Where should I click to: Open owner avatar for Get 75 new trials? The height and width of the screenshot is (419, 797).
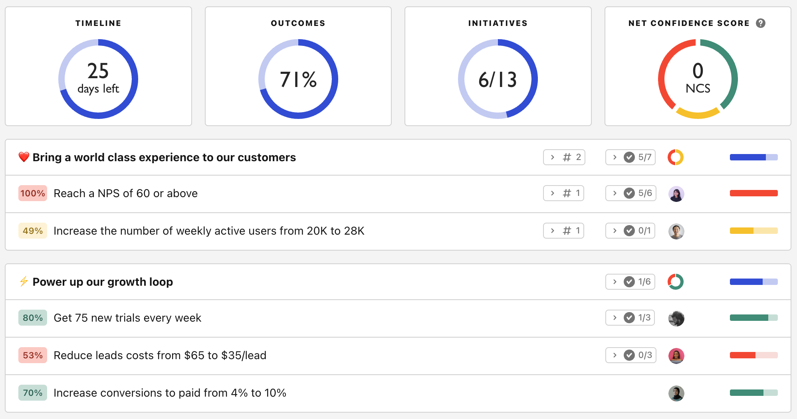676,318
